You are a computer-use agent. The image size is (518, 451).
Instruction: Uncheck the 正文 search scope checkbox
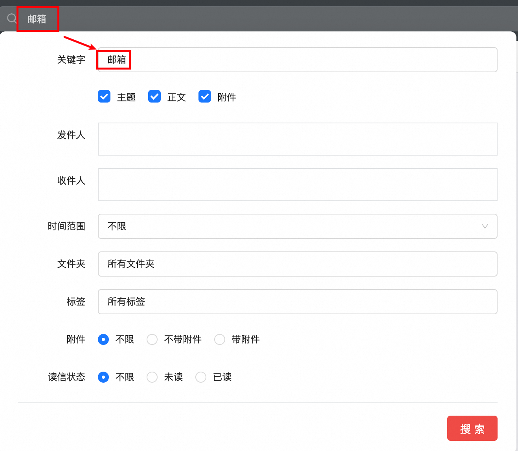click(154, 96)
